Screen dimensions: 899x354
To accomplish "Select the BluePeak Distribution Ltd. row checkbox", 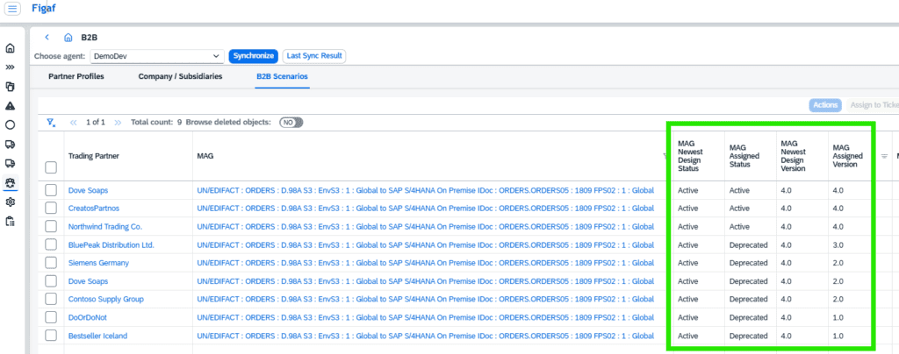I will 51,244.
